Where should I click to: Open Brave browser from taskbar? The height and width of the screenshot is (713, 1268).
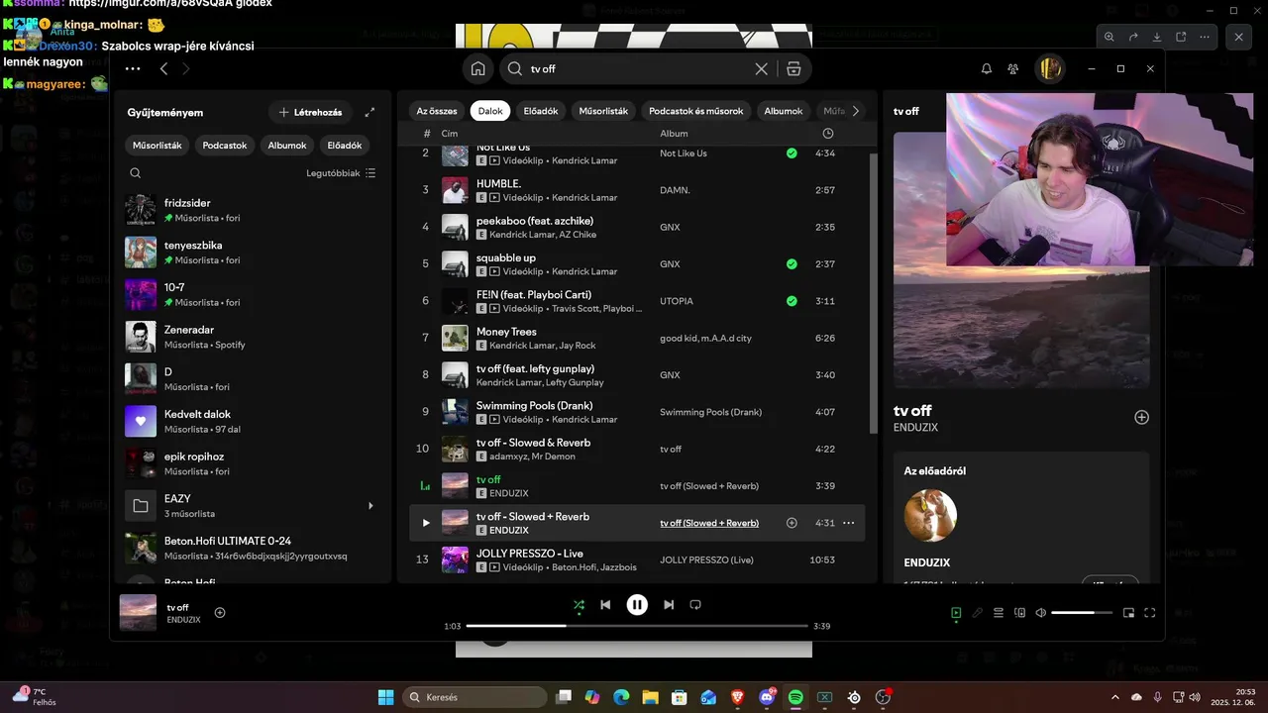pos(737,697)
